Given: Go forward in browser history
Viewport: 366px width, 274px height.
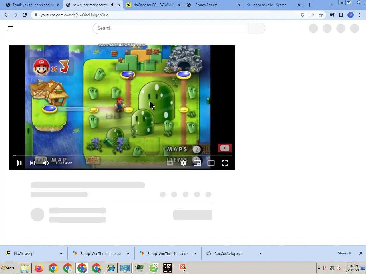Looking at the screenshot, I should [x=15, y=15].
